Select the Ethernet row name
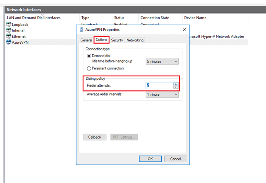Screen dimensions: 266x183 [19, 36]
